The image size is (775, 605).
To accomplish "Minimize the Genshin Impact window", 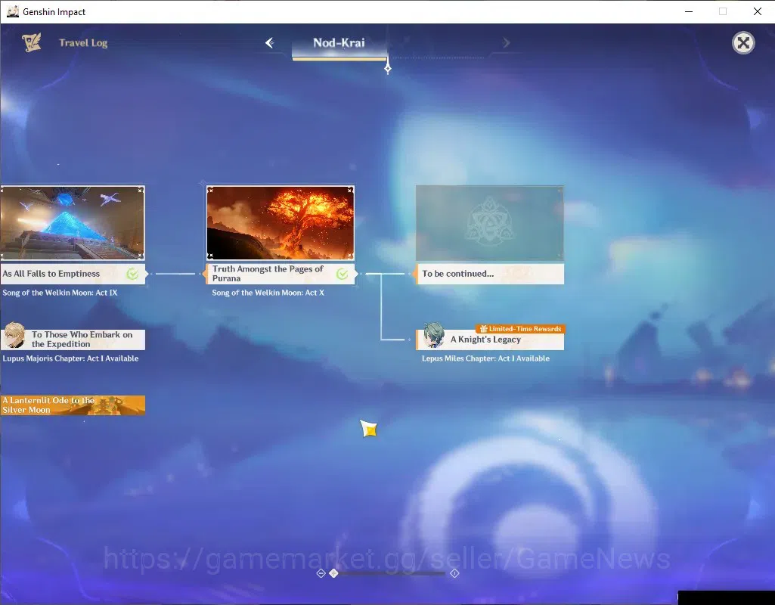I will (x=689, y=11).
